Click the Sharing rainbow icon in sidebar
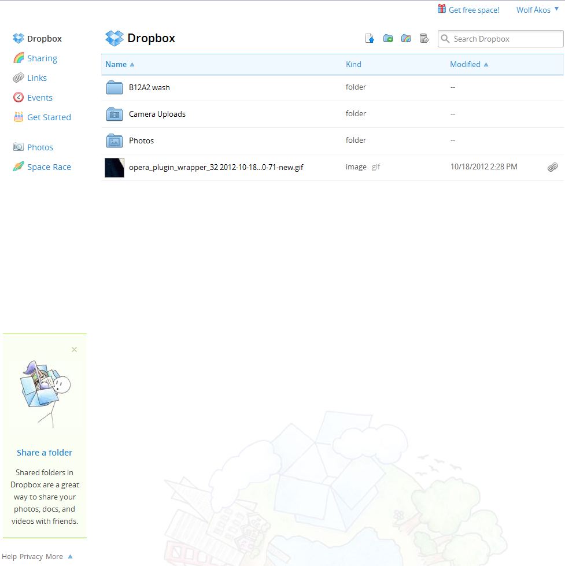 [19, 58]
